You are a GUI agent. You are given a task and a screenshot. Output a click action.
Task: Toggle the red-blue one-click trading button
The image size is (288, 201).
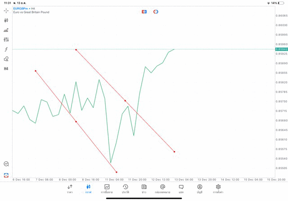(144, 12)
